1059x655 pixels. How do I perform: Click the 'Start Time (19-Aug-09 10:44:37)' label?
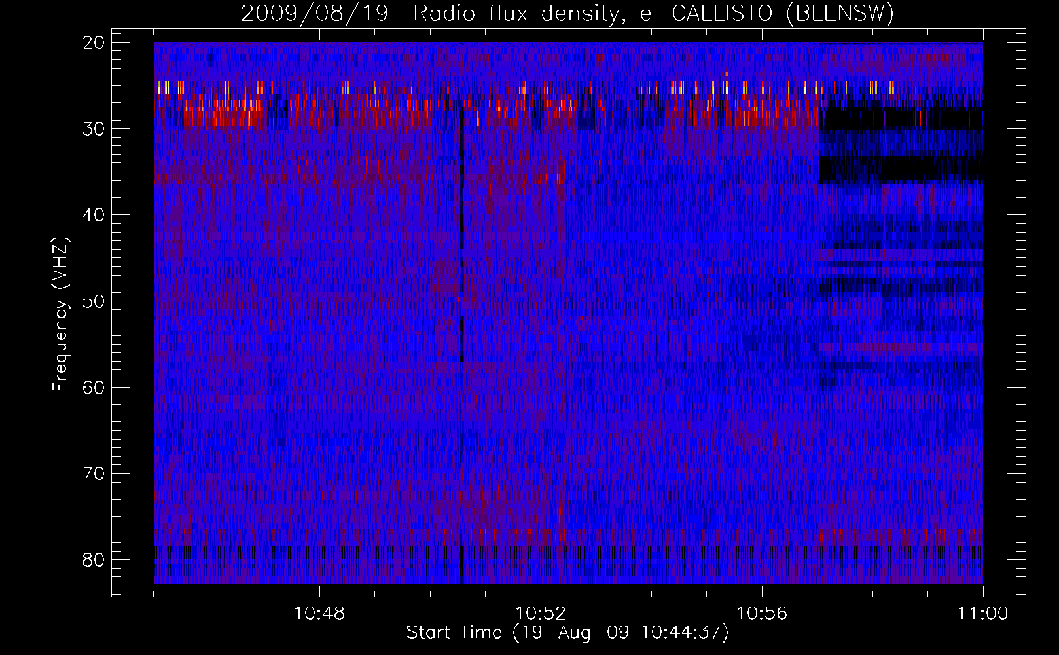(567, 633)
